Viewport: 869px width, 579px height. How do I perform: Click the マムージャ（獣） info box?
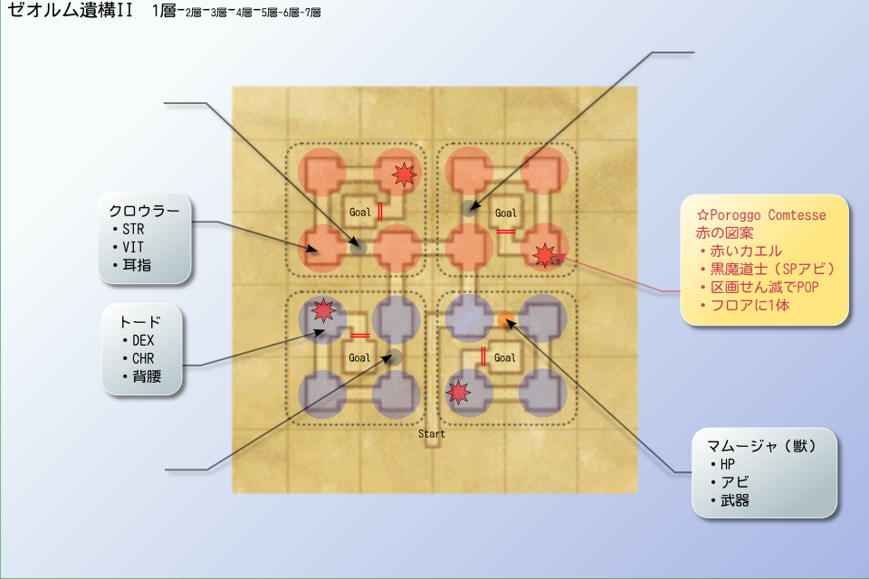click(x=764, y=473)
